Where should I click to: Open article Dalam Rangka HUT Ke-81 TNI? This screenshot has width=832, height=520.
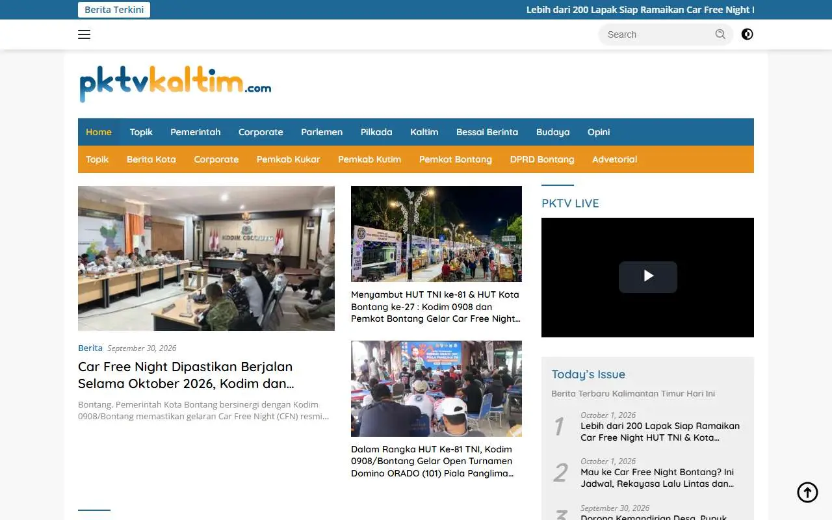[x=433, y=461]
